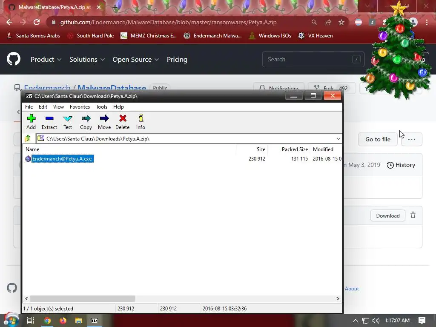Click the horizontal scrollbar thumb in 7-Zip
Image resolution: width=436 pixels, height=327 pixels.
click(83, 298)
